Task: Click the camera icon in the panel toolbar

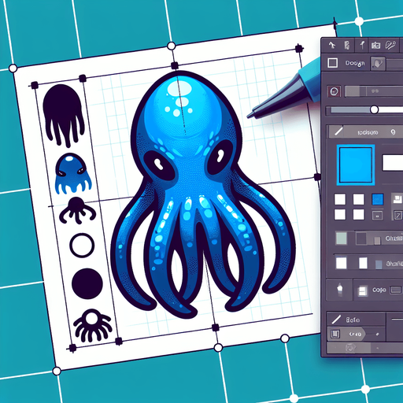Action: coord(375,46)
